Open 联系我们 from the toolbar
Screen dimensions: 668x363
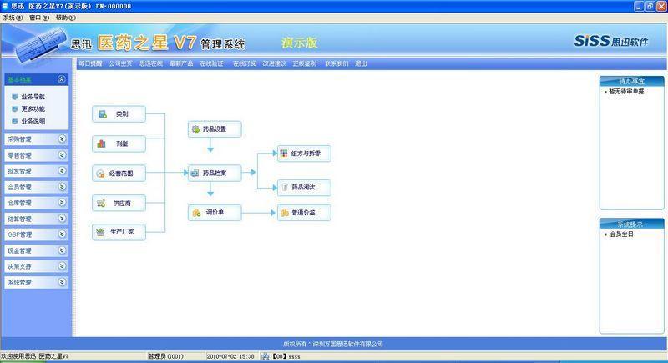(x=337, y=63)
